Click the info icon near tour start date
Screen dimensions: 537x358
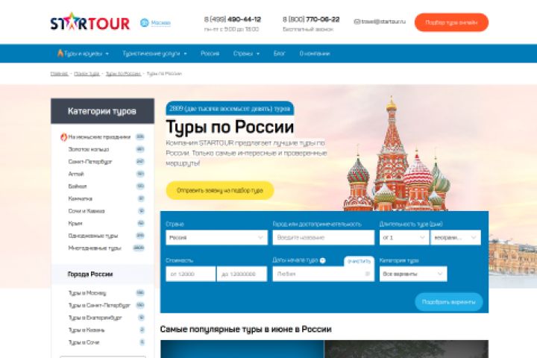323,260
